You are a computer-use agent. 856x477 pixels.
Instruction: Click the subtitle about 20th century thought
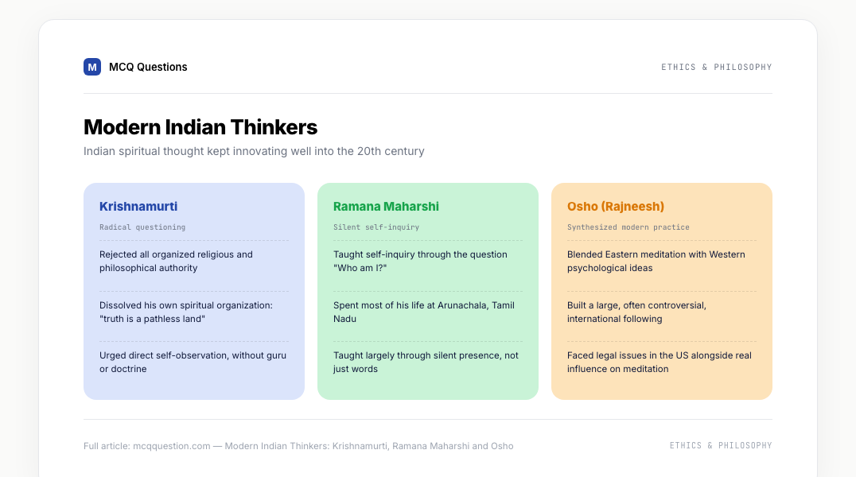[254, 151]
